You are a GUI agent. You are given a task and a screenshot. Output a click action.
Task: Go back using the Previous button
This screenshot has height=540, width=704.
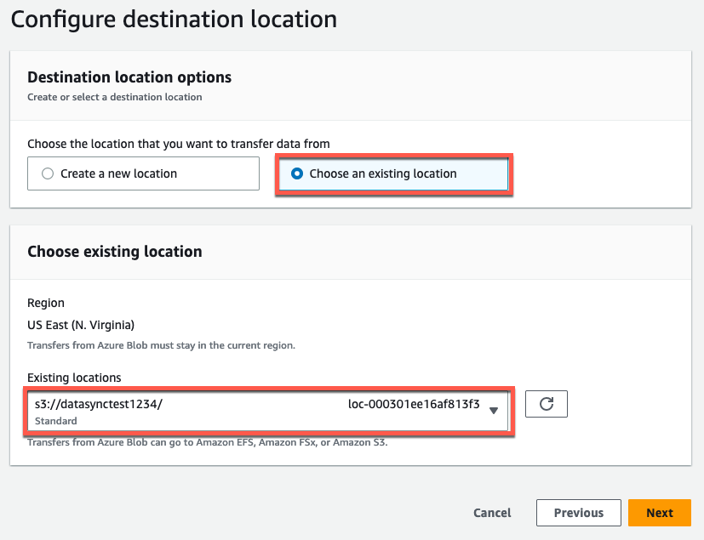click(x=578, y=513)
